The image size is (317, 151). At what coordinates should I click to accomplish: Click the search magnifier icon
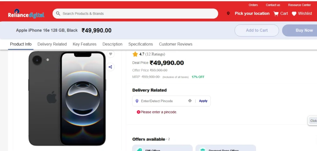(x=58, y=14)
